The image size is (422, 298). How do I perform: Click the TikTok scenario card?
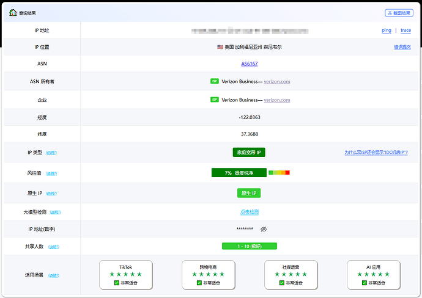coord(126,275)
